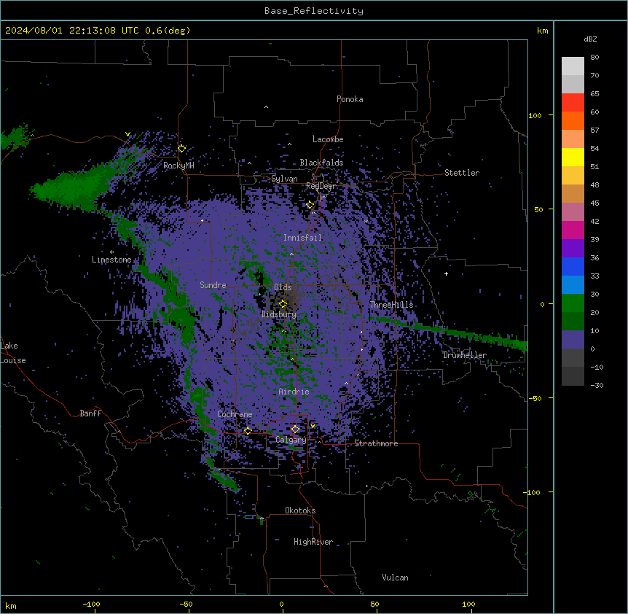Click the Airdrie city label
The width and height of the screenshot is (628, 614).
294,392
